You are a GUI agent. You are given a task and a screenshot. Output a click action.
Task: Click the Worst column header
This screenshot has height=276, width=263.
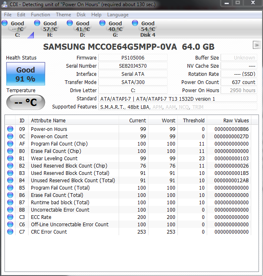click(x=163, y=121)
